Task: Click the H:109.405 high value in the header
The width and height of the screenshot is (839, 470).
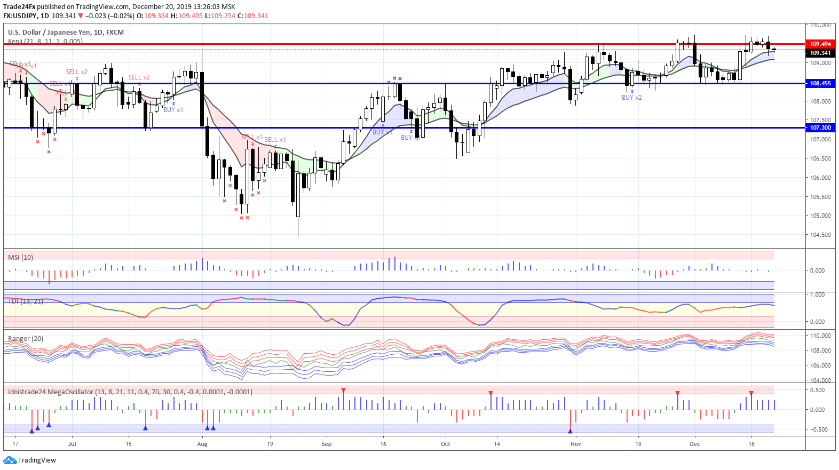Action: [187, 16]
